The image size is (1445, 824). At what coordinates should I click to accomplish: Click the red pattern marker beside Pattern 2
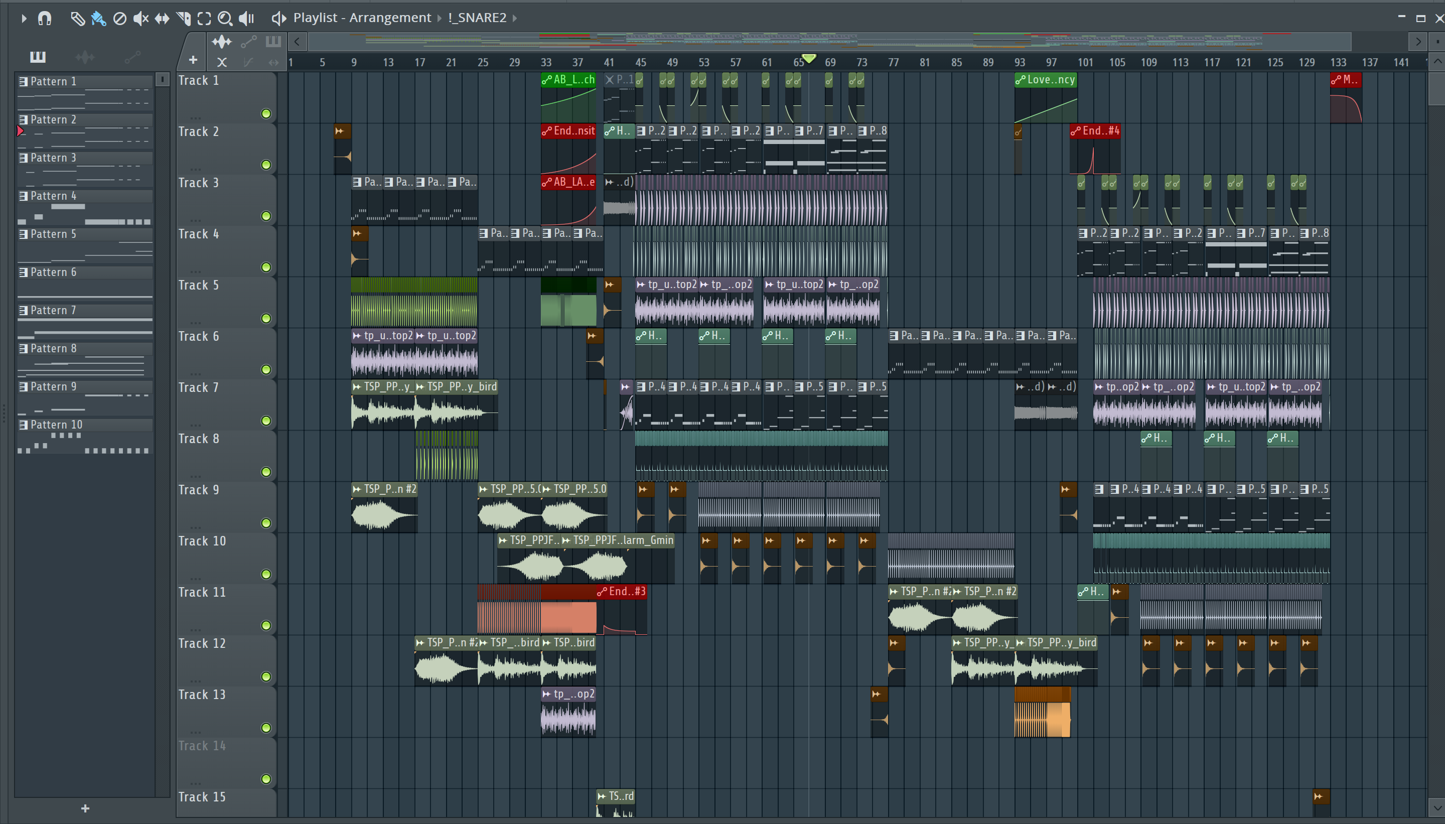click(x=21, y=131)
